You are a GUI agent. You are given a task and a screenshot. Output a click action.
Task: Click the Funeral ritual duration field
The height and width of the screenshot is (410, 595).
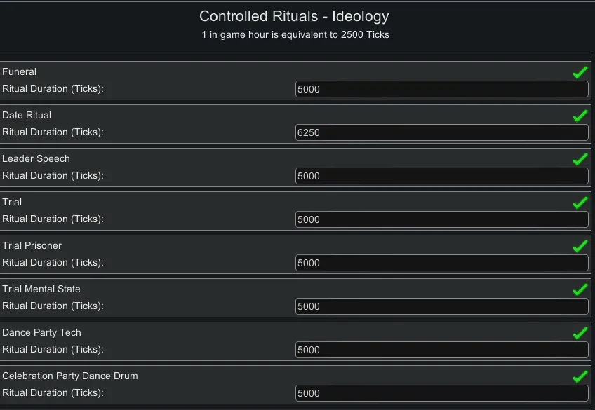click(x=441, y=89)
